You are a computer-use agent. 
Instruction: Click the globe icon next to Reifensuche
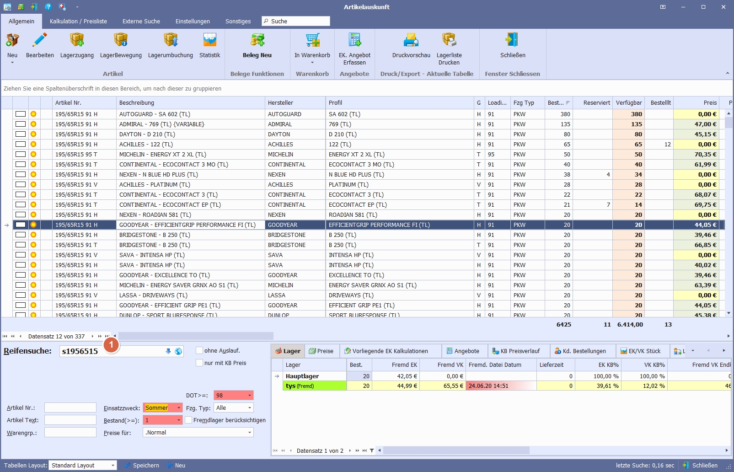(x=178, y=351)
